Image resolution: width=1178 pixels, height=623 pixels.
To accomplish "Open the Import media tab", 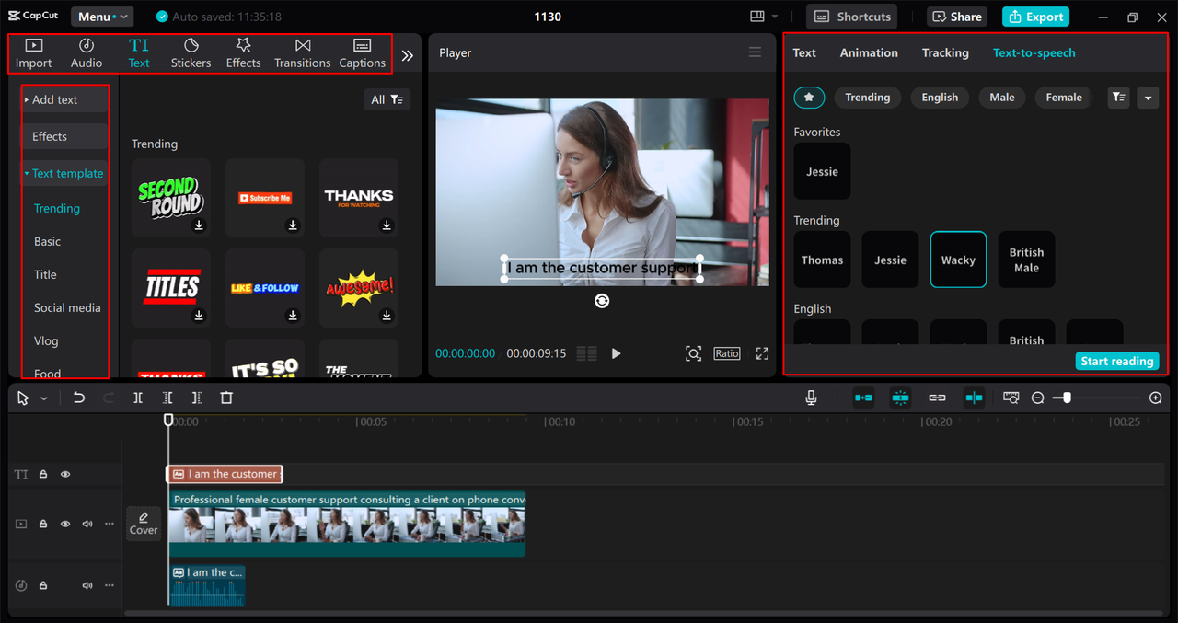I will 33,53.
